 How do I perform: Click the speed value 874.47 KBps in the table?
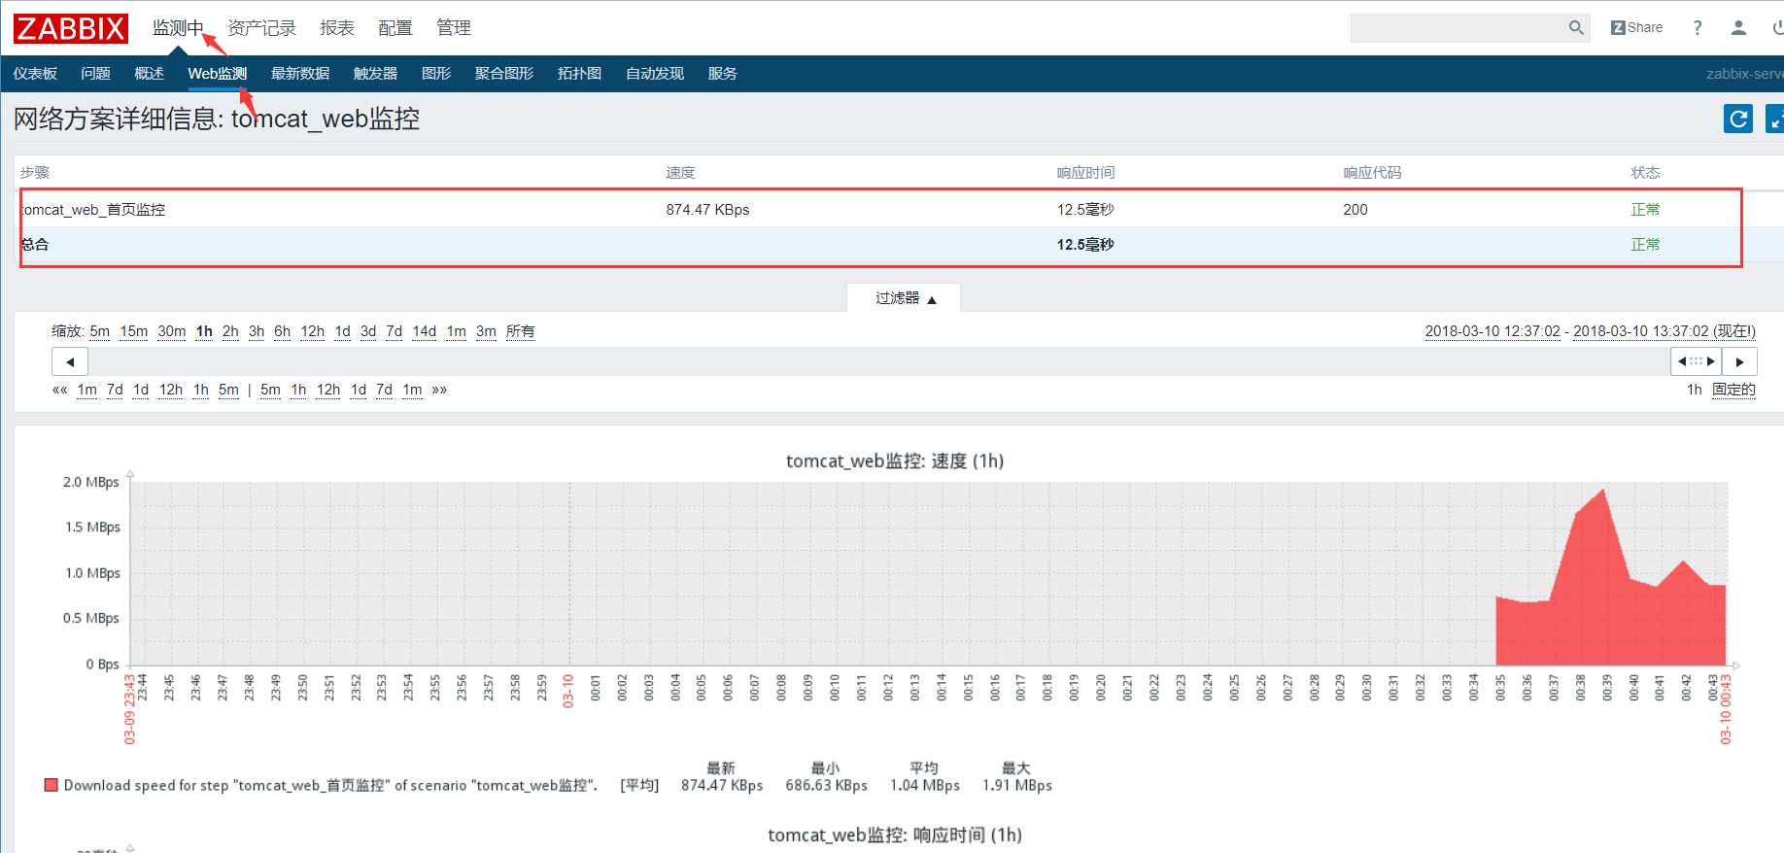tap(707, 210)
